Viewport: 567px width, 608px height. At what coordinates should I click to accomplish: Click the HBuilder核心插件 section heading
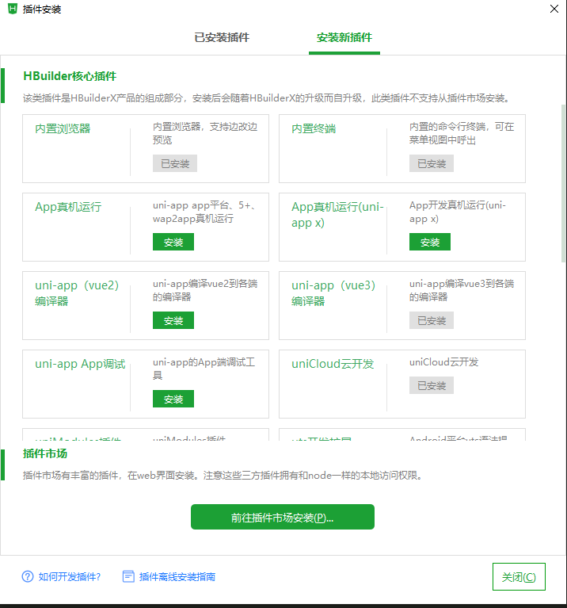70,76
